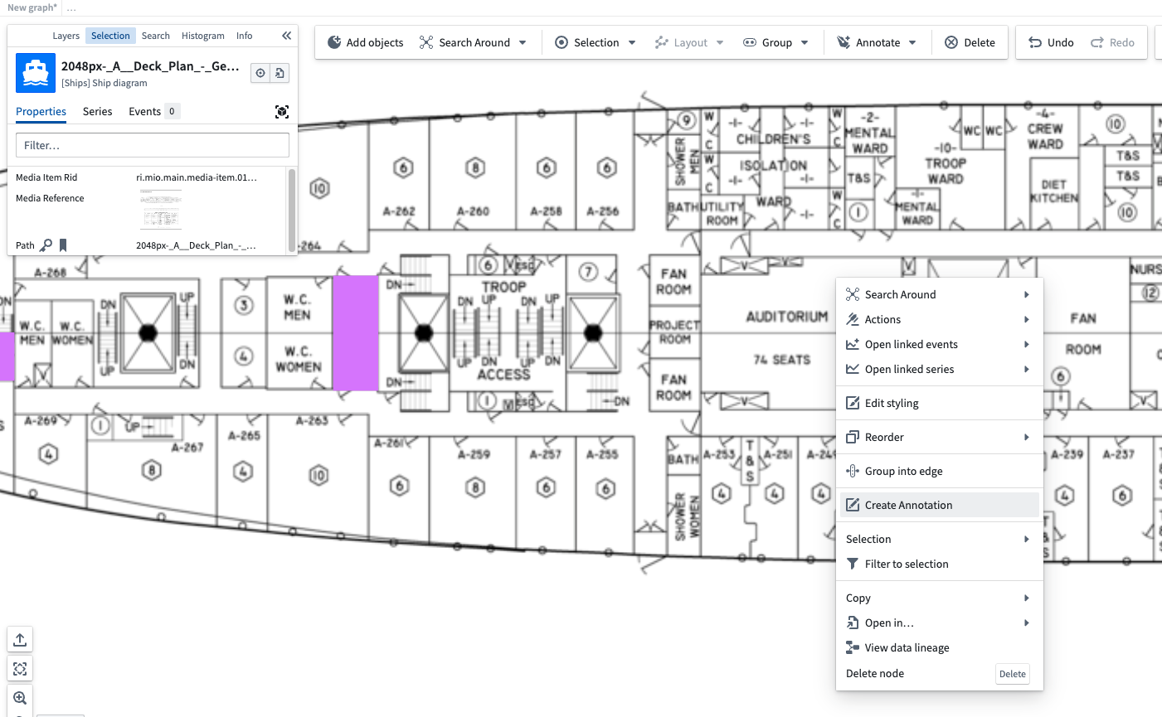This screenshot has width=1162, height=717.
Task: Click the Delete toolbar icon
Action: tap(970, 42)
